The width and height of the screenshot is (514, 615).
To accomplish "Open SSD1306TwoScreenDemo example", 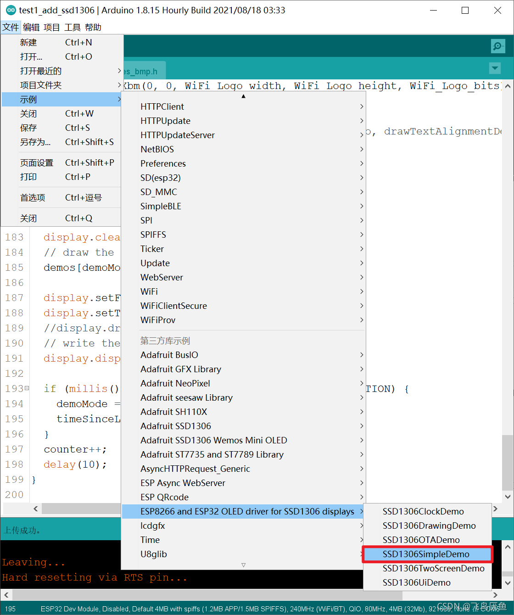I will point(427,568).
